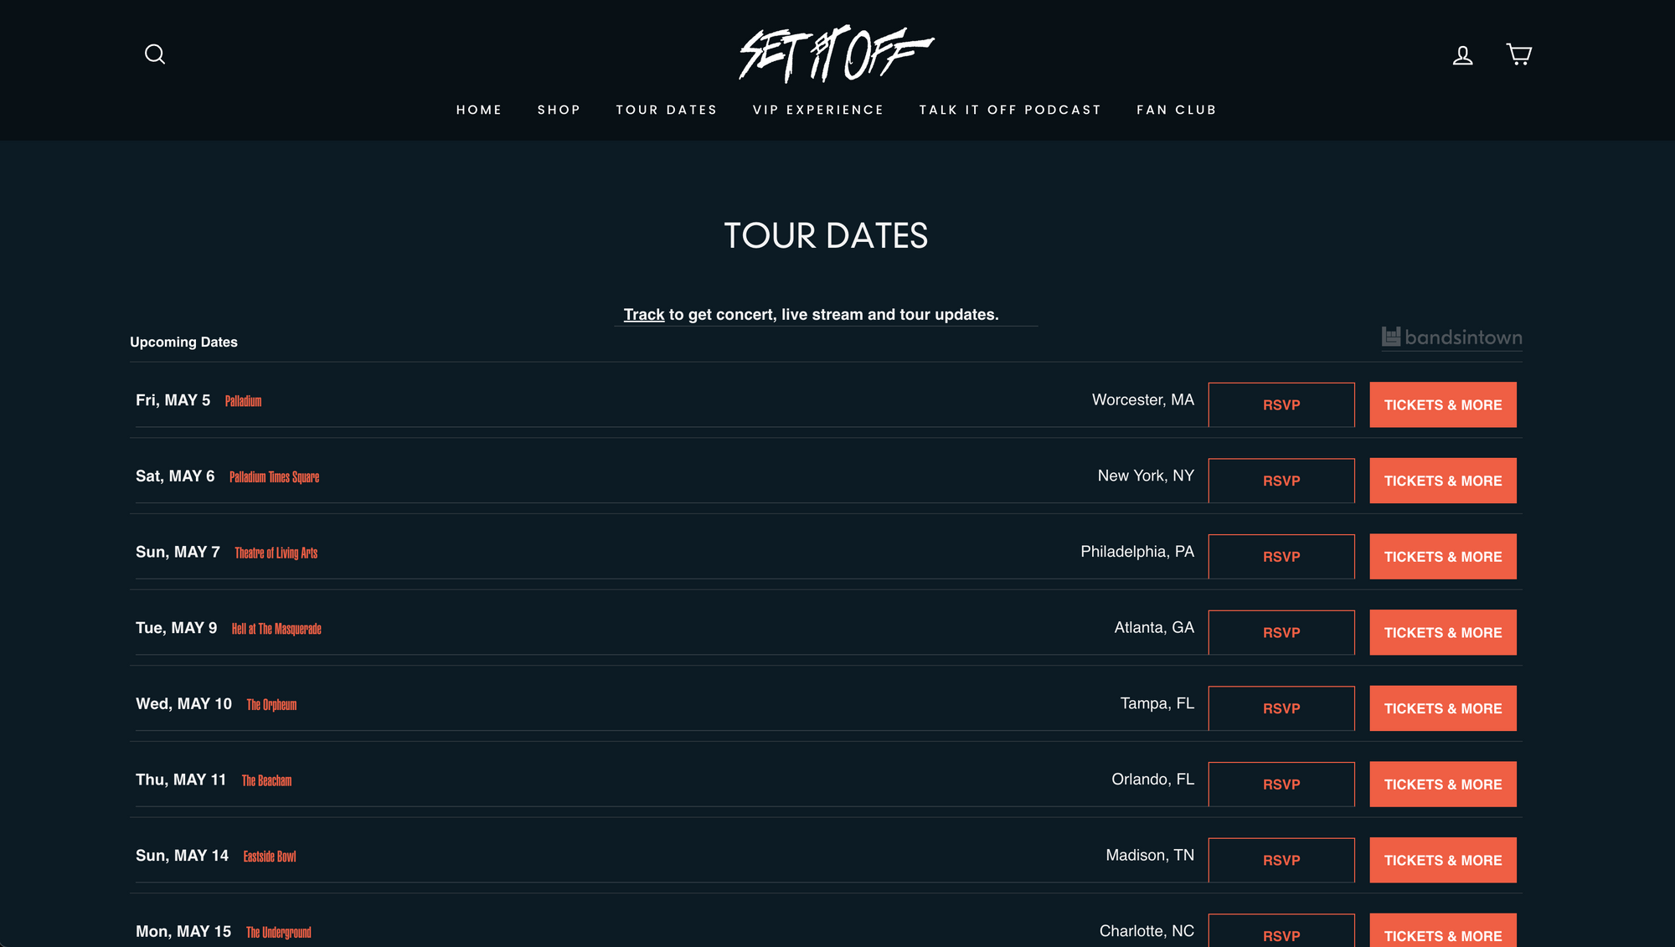Click the Bandsintown logo
This screenshot has width=1675, height=947.
click(1451, 337)
